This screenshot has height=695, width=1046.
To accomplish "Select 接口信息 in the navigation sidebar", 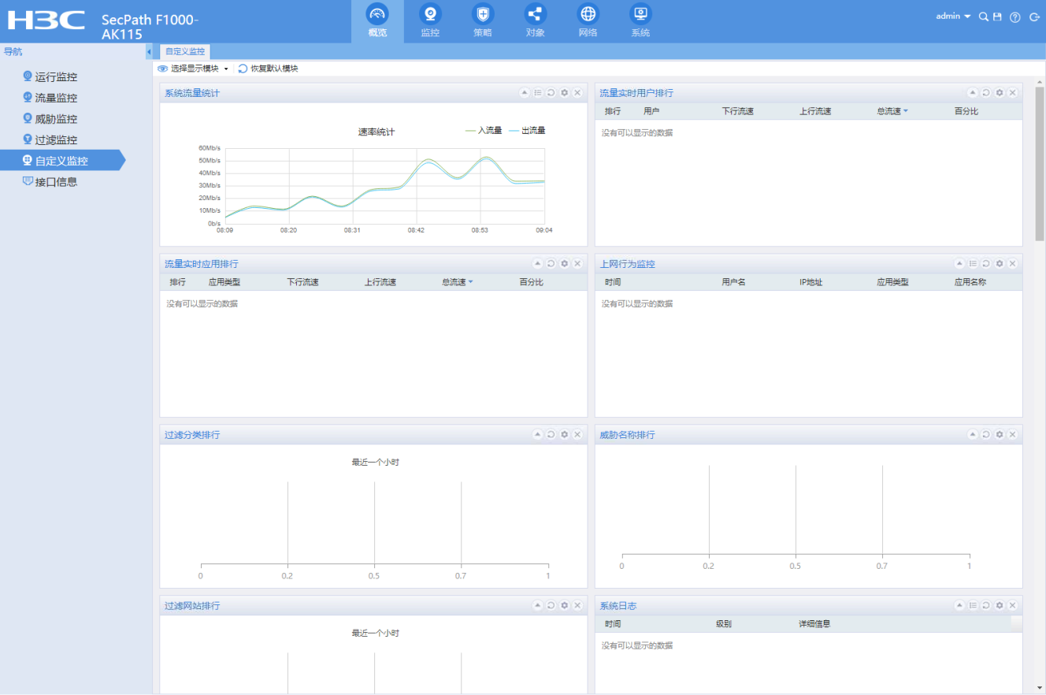I will [56, 182].
